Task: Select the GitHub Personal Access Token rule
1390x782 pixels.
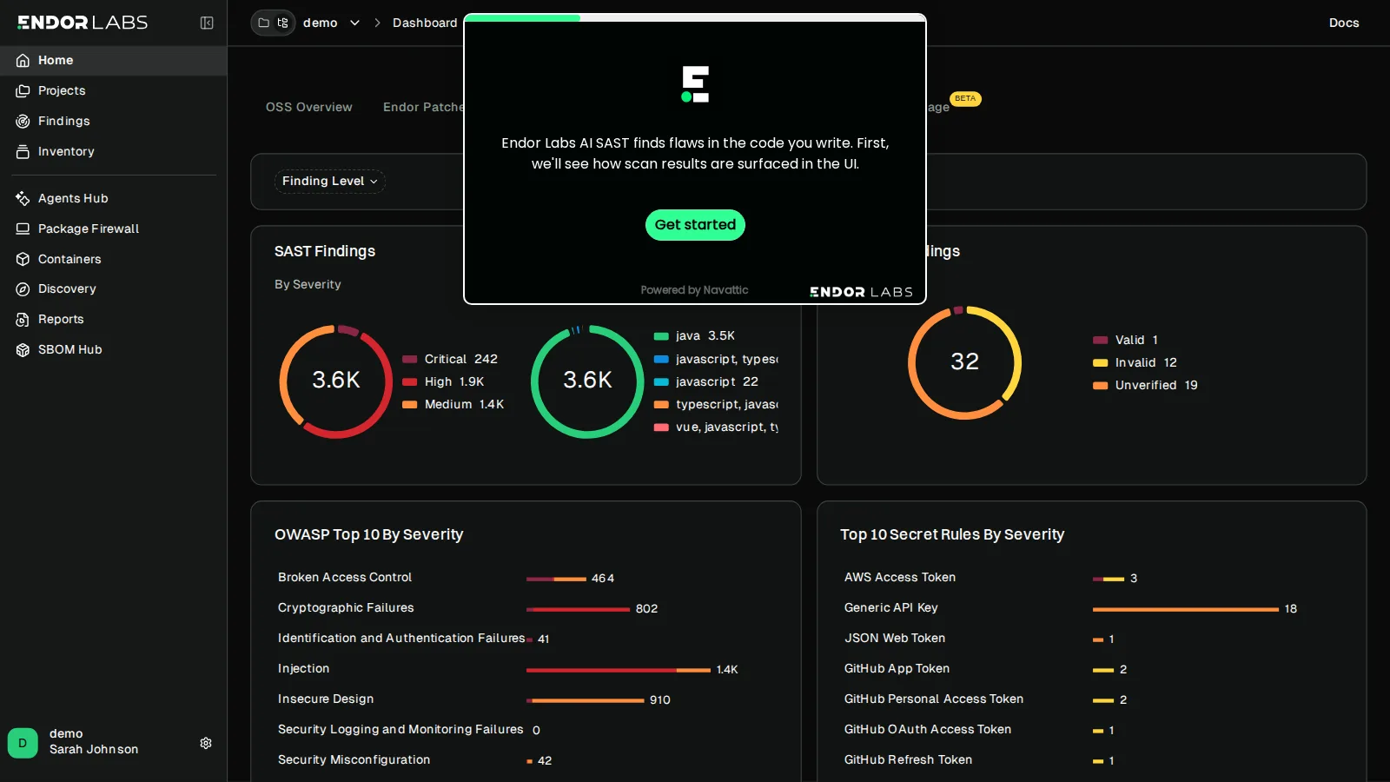Action: coord(934,699)
